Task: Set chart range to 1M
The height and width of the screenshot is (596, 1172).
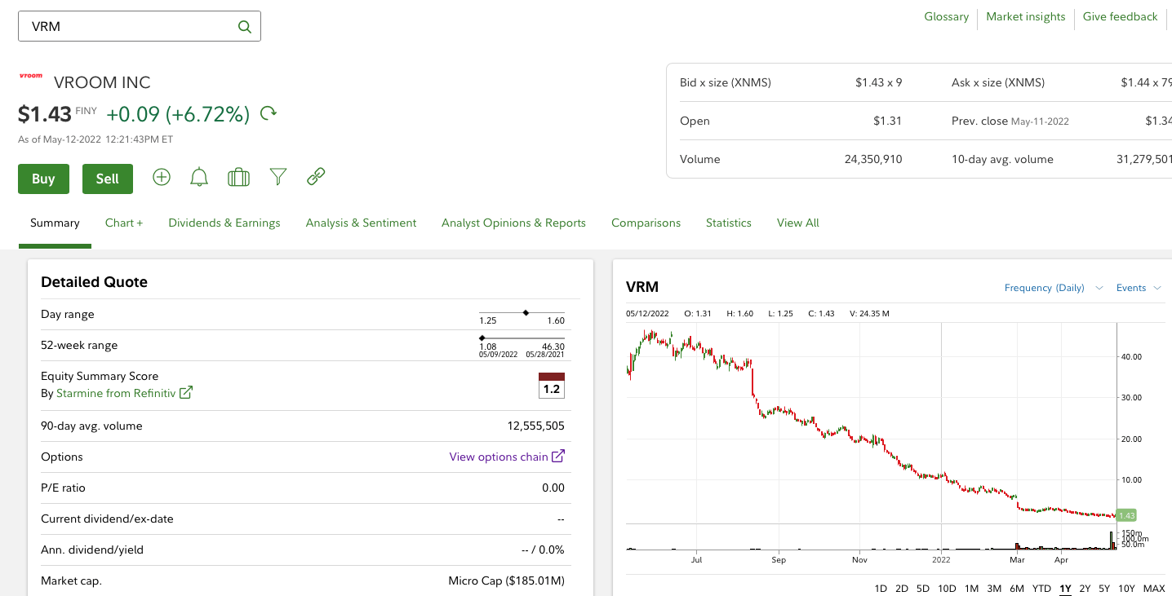Action: (971, 589)
